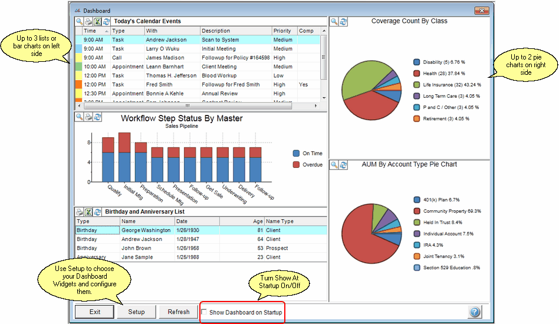
Task: Toggle Show Dashboard on Startup checkbox
Action: pyautogui.click(x=204, y=312)
